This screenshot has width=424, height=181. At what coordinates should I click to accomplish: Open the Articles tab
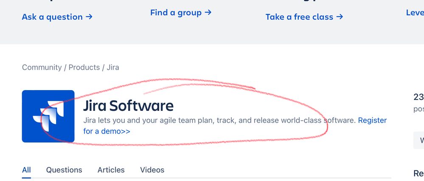[111, 170]
